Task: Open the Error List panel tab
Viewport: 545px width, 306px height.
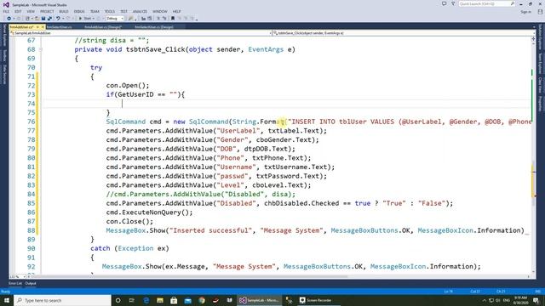Action: point(15,283)
